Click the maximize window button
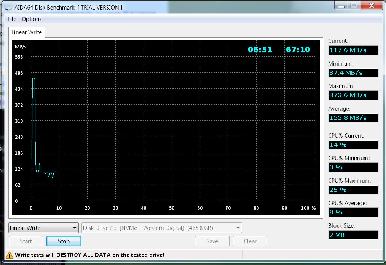Image resolution: width=386 pixels, height=265 pixels. coord(354,6)
